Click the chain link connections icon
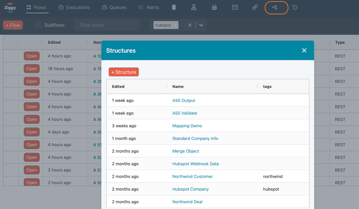359x209 pixels. 255,7
